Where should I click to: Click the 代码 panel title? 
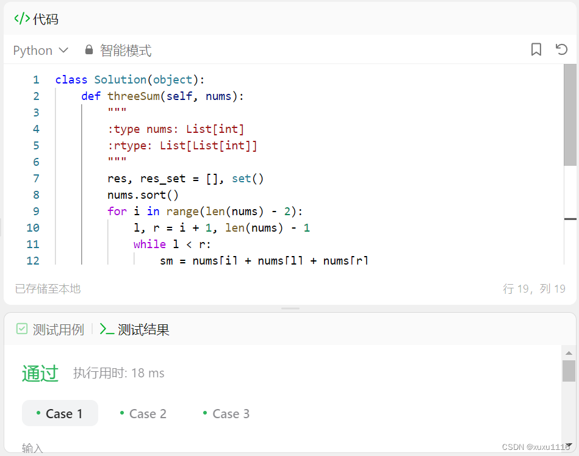[x=46, y=19]
